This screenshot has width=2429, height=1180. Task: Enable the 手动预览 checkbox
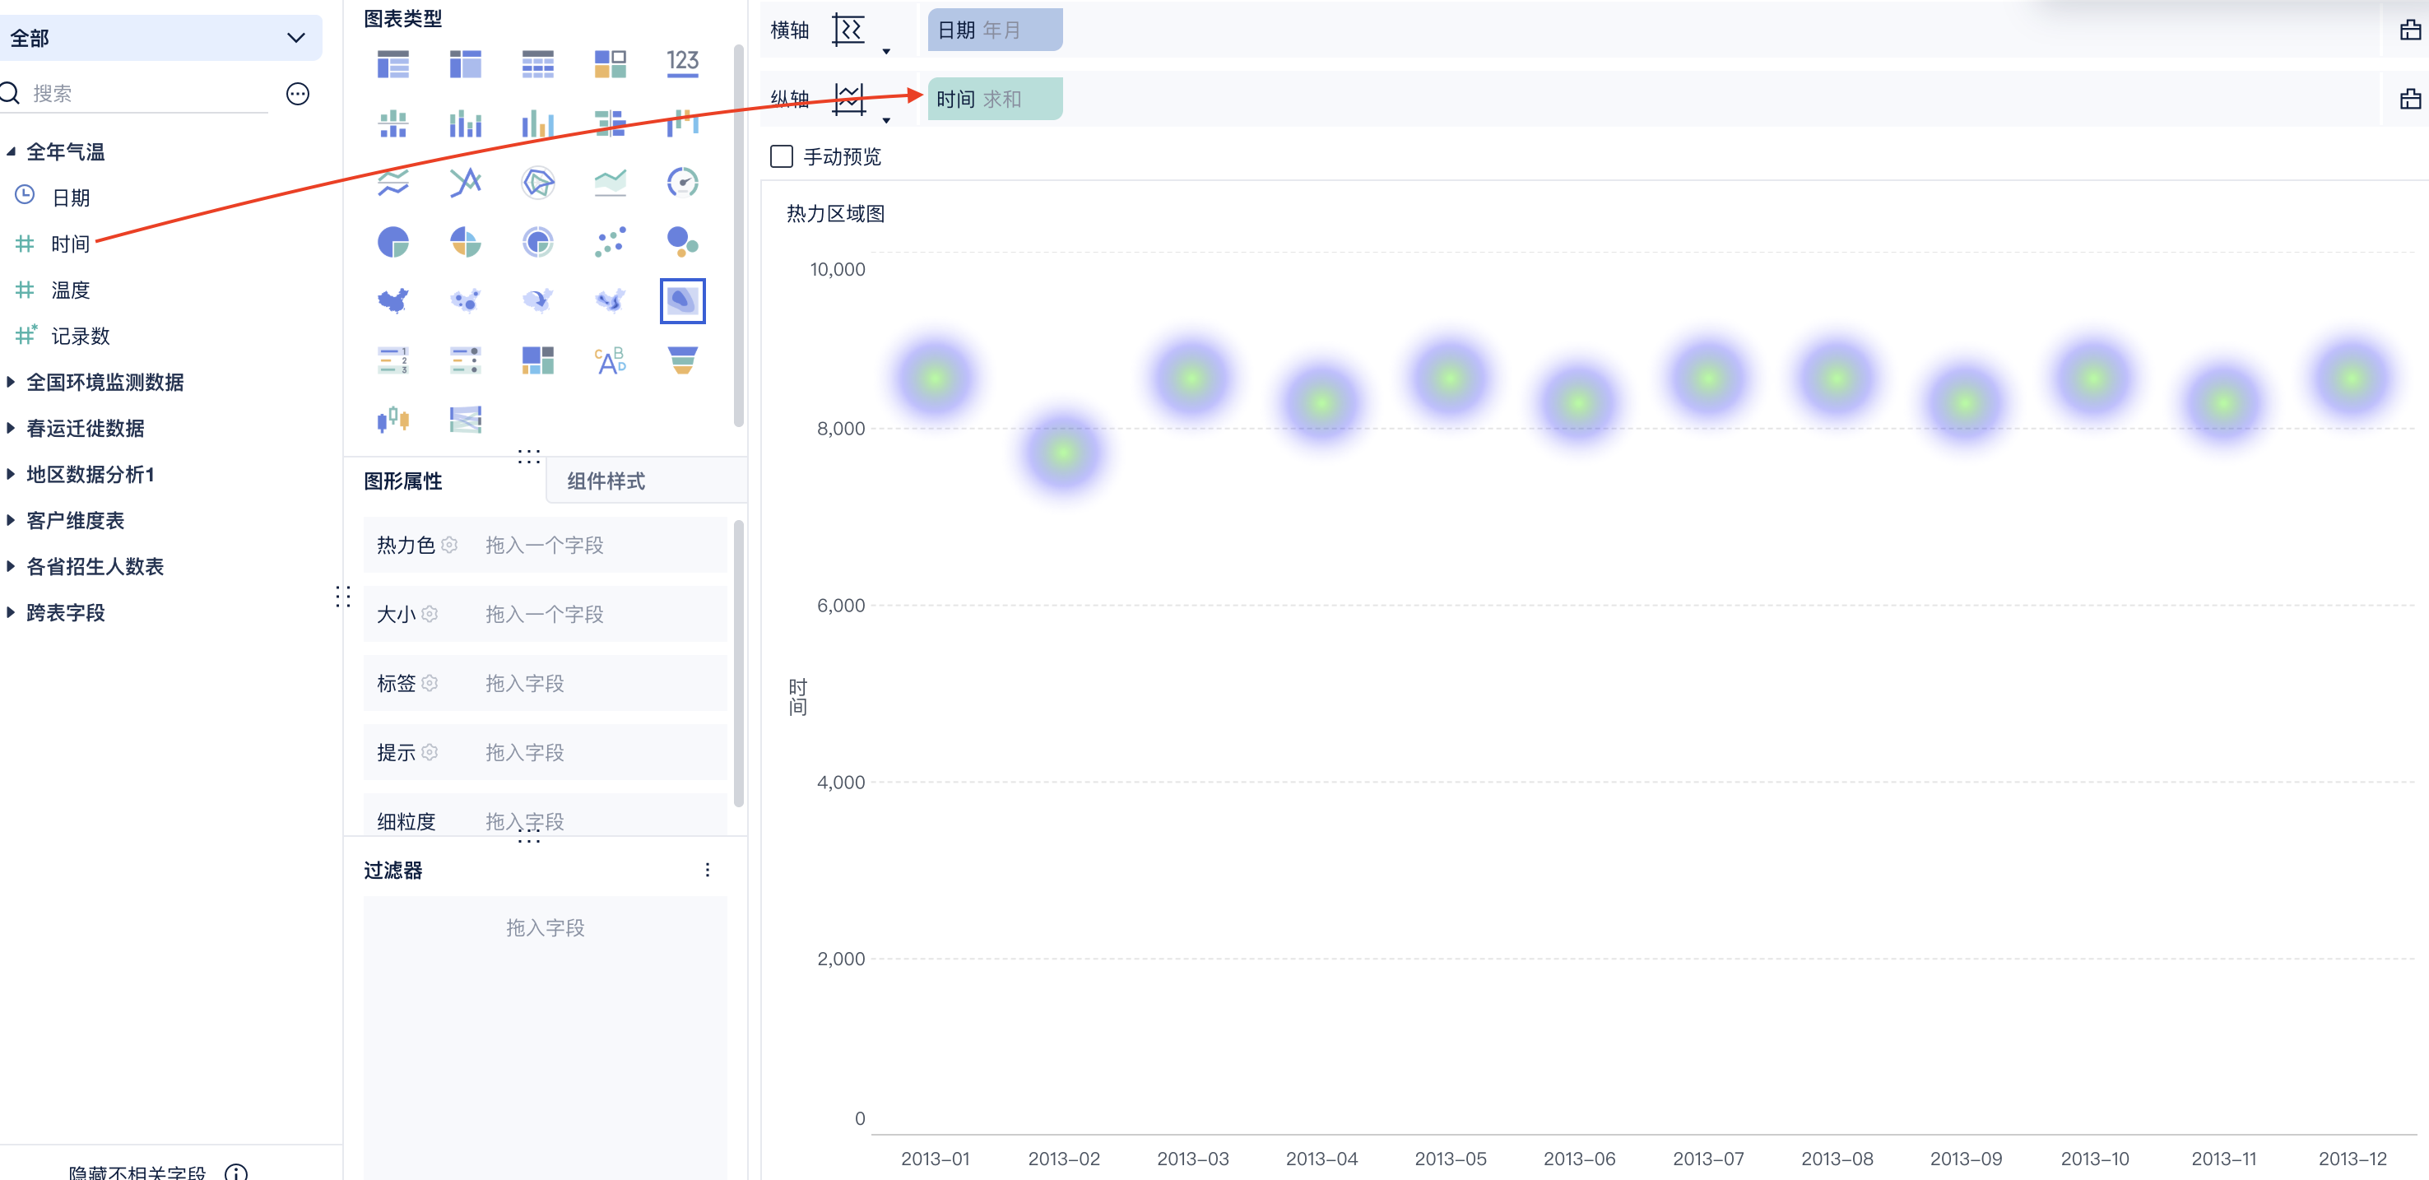click(781, 156)
